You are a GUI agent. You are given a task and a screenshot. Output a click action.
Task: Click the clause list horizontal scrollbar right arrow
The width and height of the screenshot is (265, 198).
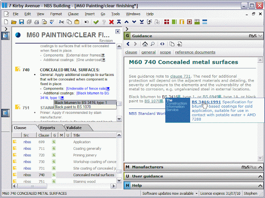tap(113, 186)
